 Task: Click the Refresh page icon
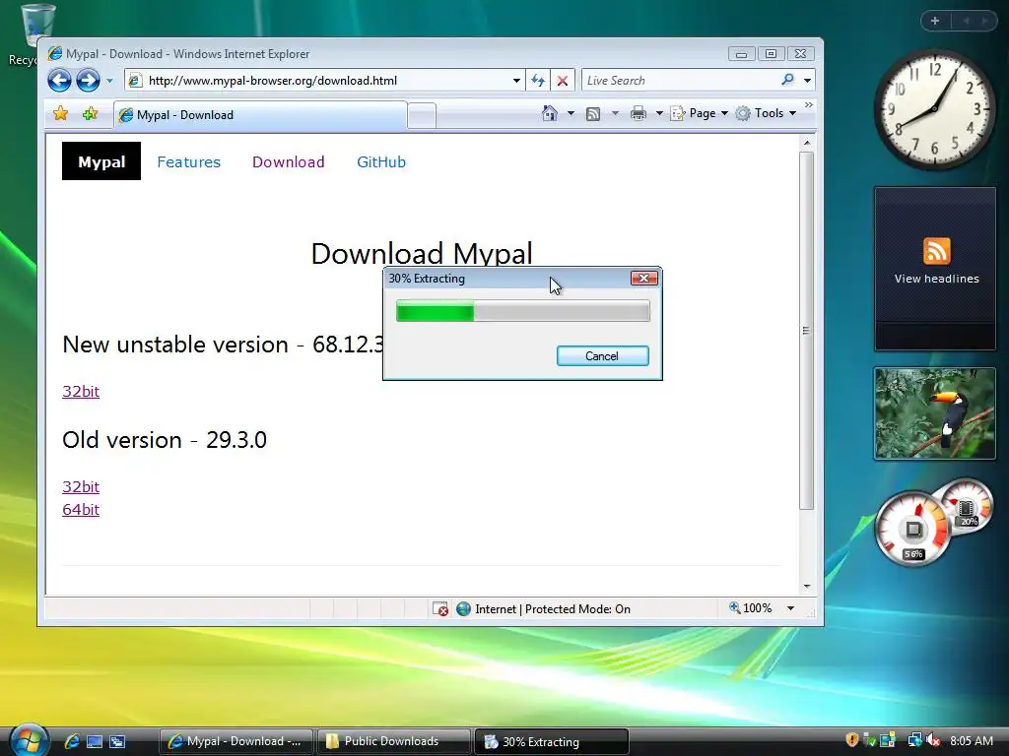(x=538, y=81)
